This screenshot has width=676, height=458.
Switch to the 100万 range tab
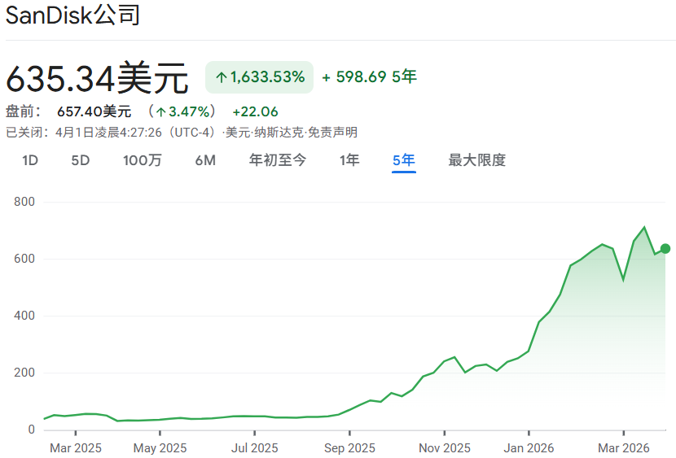[143, 160]
